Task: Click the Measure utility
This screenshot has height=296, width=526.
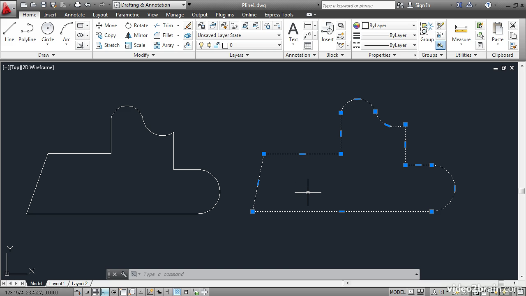Action: (x=461, y=32)
